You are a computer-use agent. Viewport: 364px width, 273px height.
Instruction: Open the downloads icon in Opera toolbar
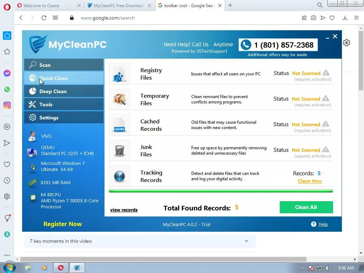[x=345, y=18]
